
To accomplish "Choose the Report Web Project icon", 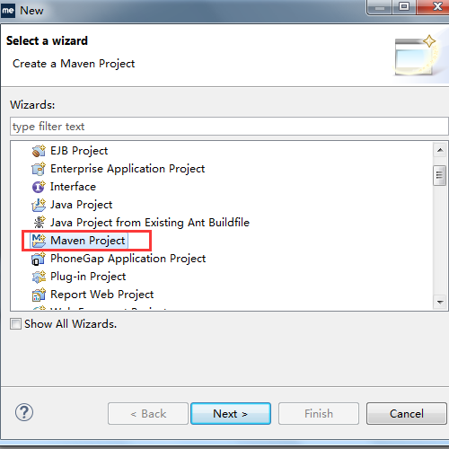I will (39, 295).
